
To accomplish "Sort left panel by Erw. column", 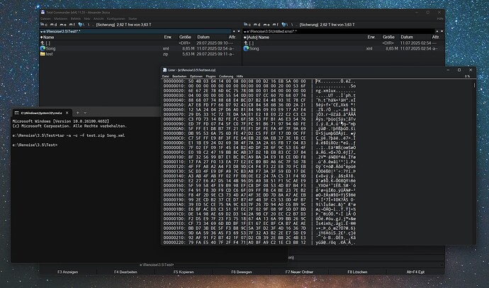I will click(168, 37).
